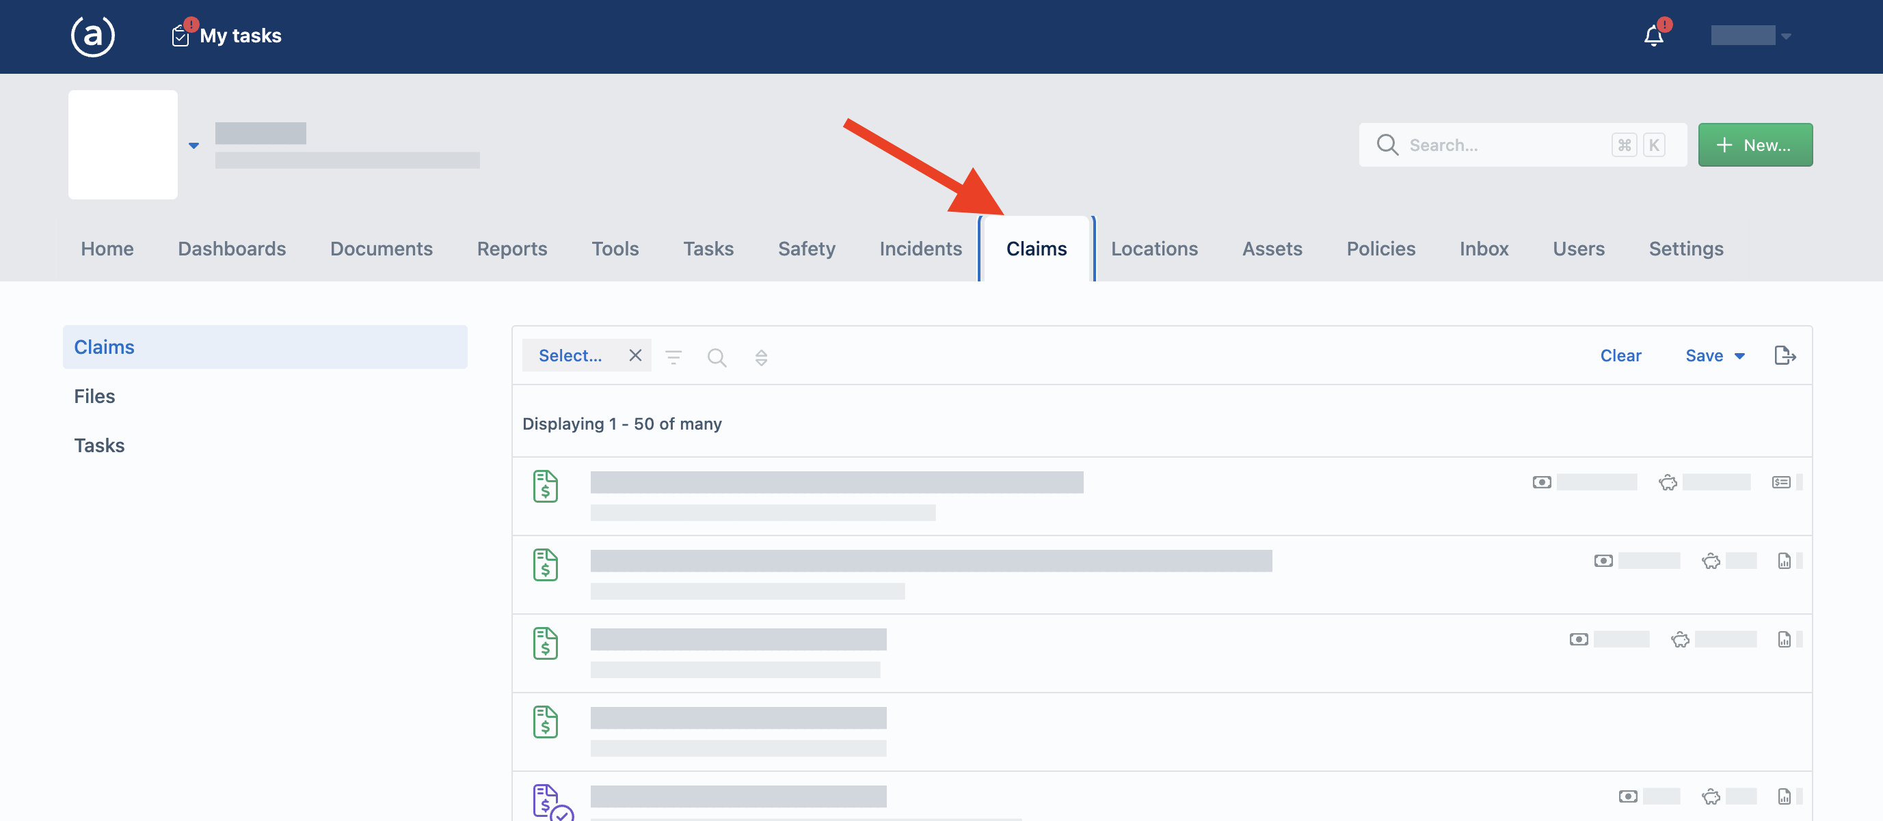Select Claims in the left sidebar
Image resolution: width=1883 pixels, height=821 pixels.
265,347
